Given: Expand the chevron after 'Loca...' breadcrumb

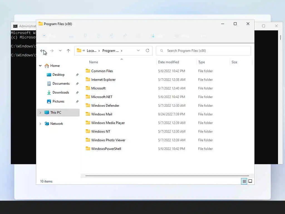Looking at the screenshot, I should 99,51.
